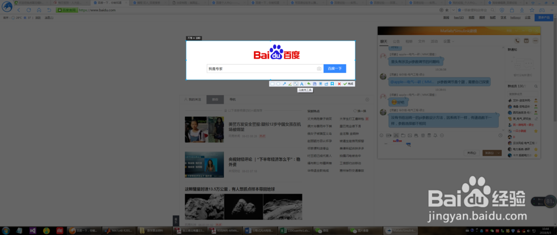Confirm the screenshot with the green 完成 button

pyautogui.click(x=348, y=84)
